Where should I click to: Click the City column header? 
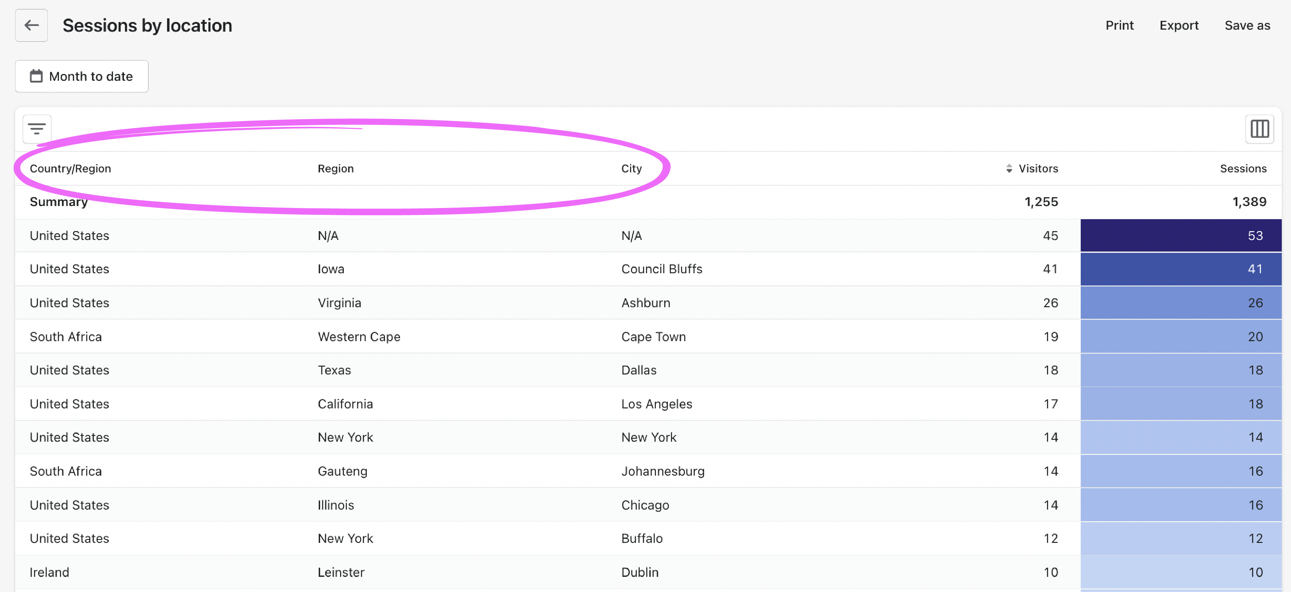click(x=631, y=168)
